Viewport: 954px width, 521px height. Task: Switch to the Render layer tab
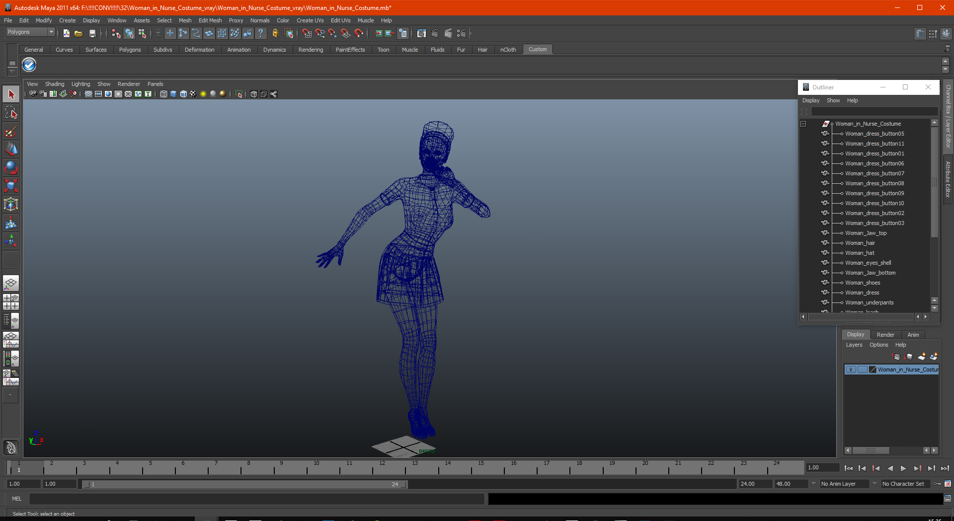pyautogui.click(x=885, y=335)
